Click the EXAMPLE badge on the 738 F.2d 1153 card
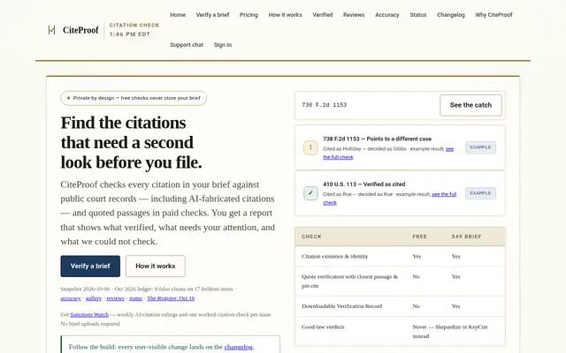Image resolution: width=566 pixels, height=353 pixels. [x=480, y=147]
